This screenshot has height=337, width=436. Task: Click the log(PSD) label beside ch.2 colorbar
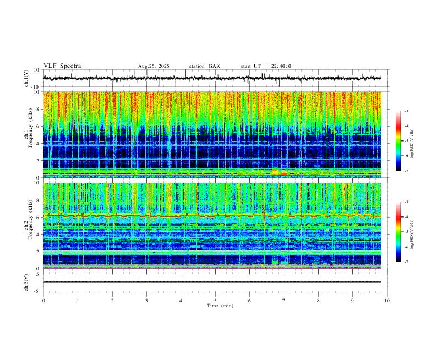(x=413, y=235)
